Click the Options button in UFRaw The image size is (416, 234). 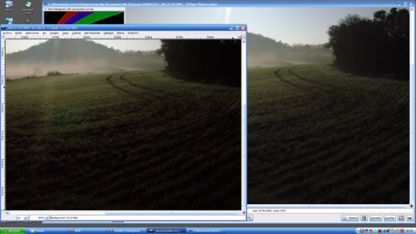pyautogui.click(x=350, y=218)
